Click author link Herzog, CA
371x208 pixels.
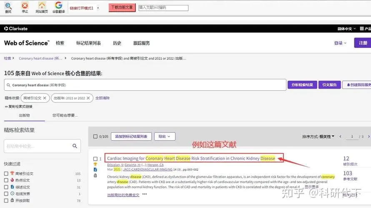(x=155, y=165)
